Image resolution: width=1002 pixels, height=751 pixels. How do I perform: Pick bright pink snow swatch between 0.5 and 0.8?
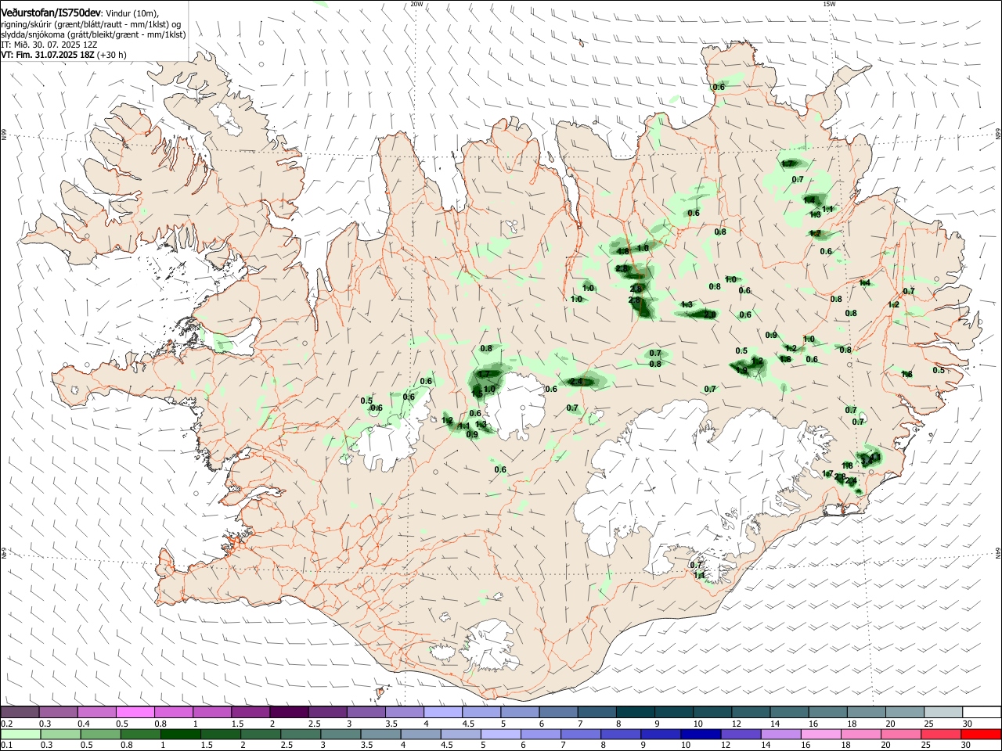(135, 713)
